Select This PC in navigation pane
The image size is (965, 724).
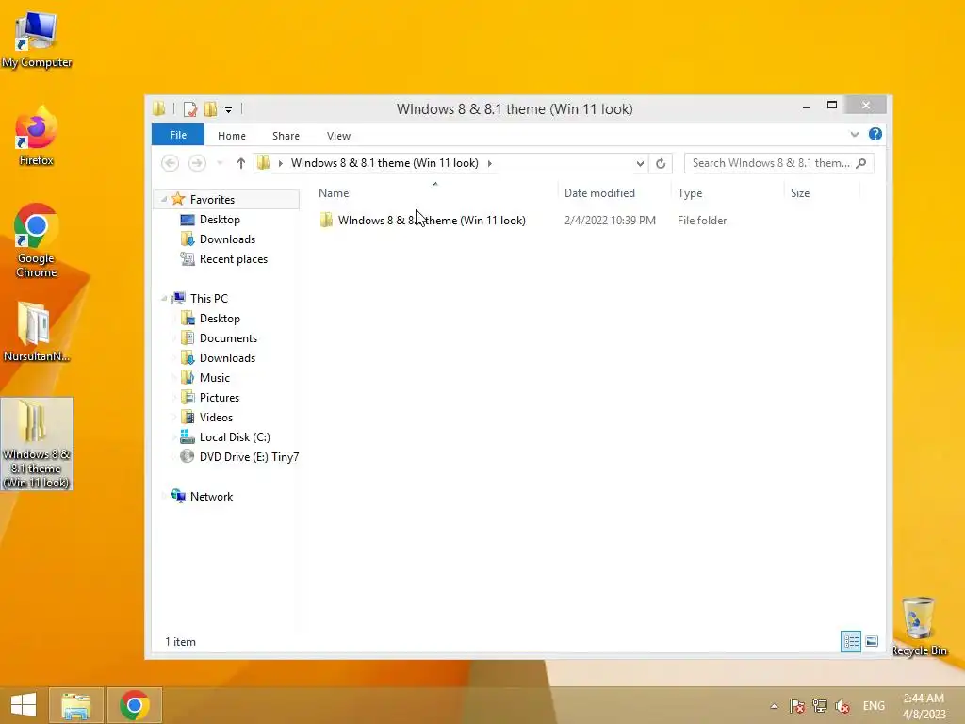[208, 299]
